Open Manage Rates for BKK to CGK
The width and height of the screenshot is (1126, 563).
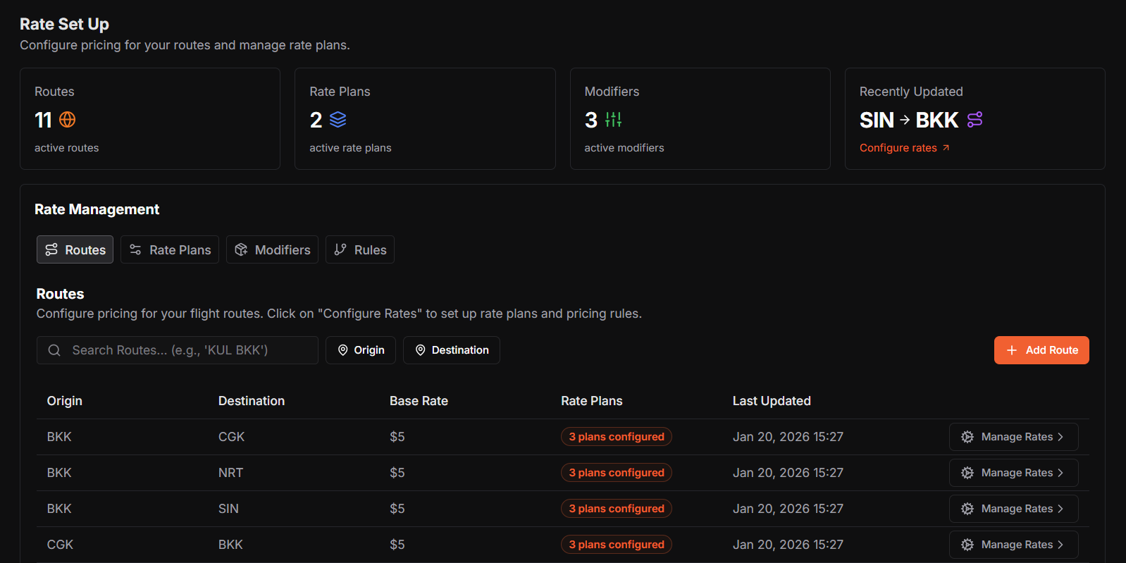coord(1014,437)
